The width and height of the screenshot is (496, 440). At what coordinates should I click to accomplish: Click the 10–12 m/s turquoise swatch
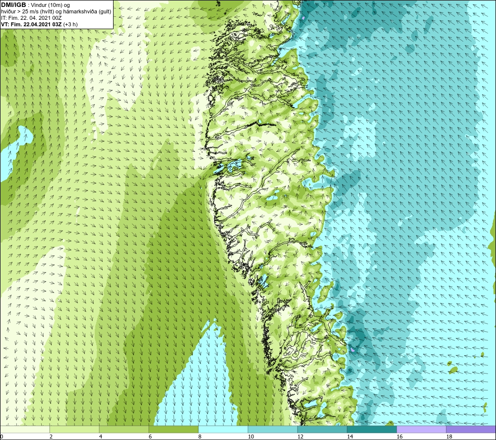tap(273, 430)
